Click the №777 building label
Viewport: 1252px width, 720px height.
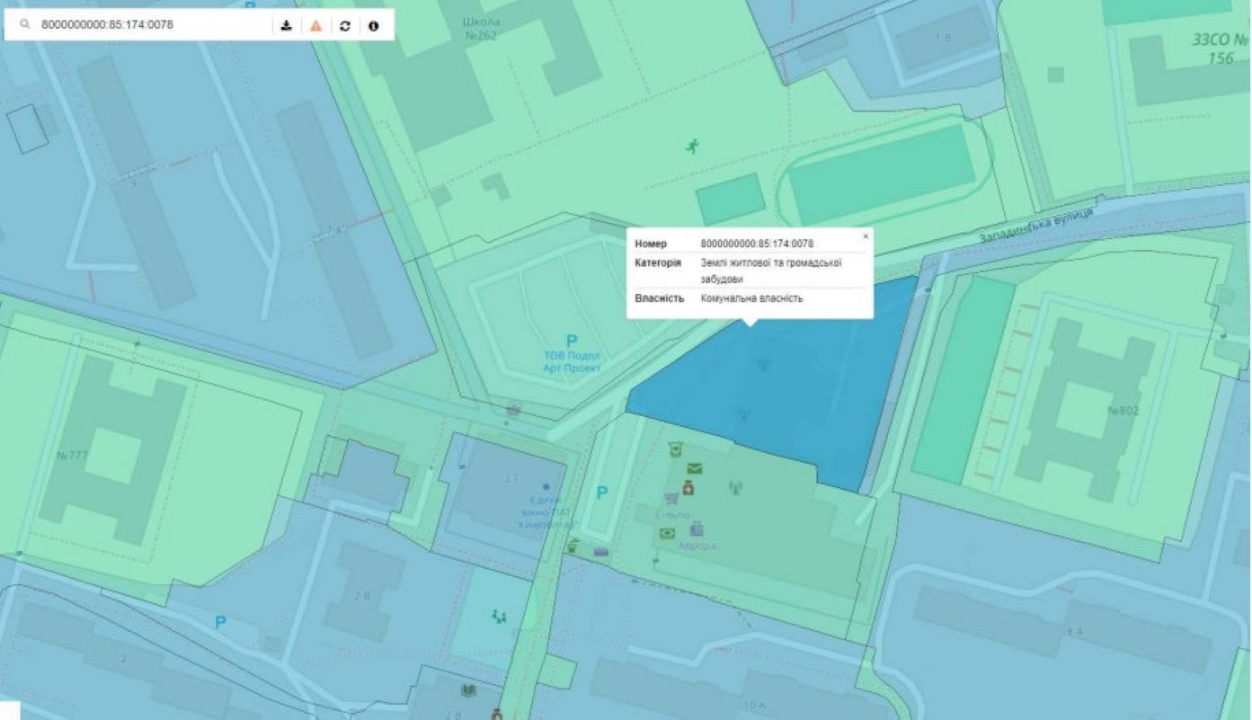73,455
